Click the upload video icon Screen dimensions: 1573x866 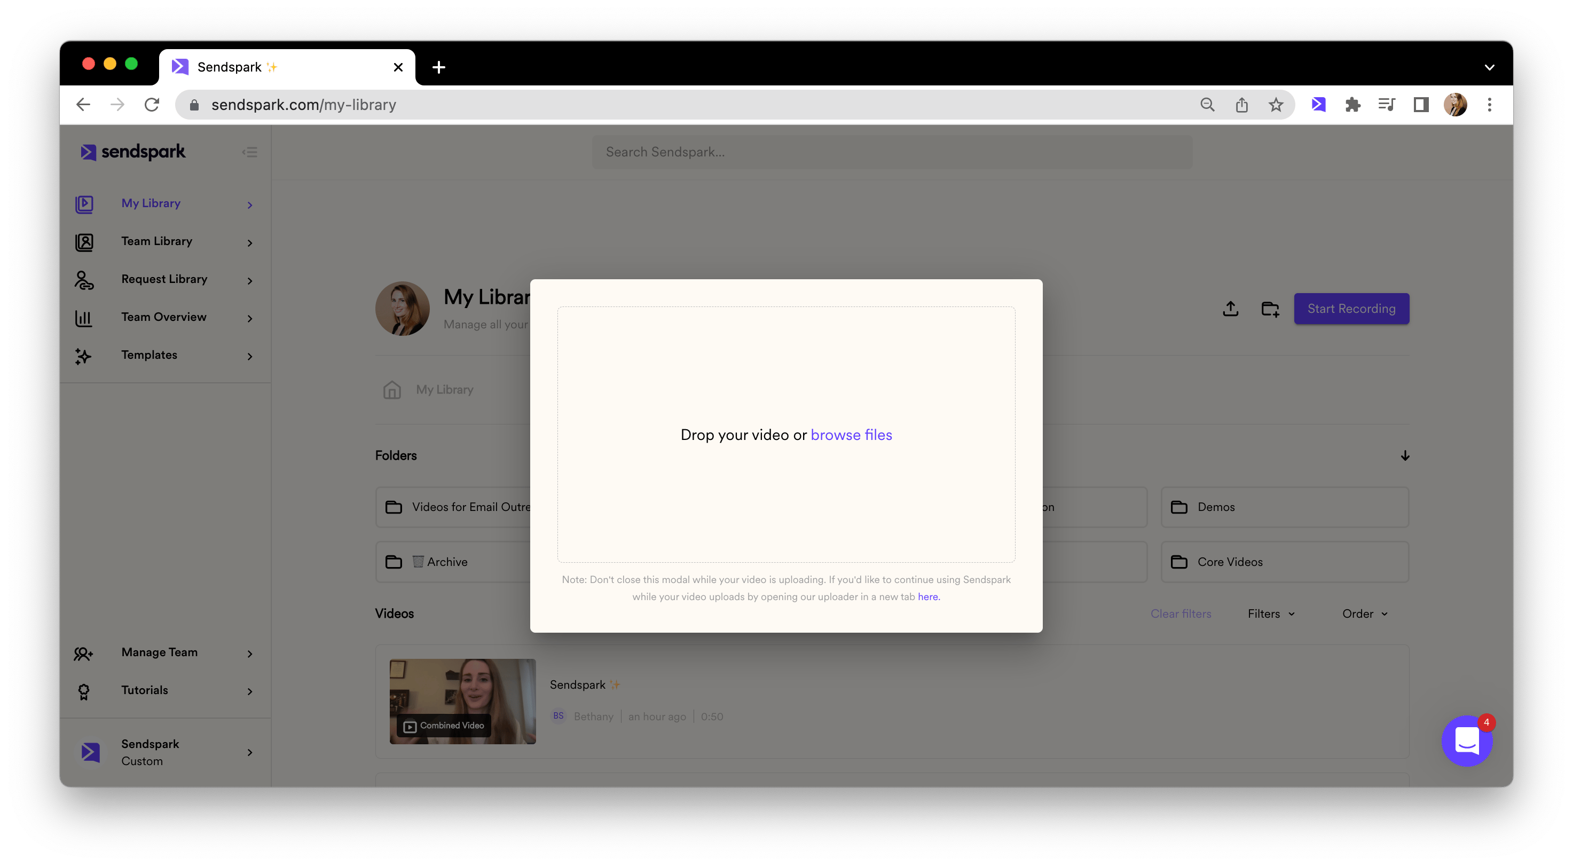point(1230,309)
